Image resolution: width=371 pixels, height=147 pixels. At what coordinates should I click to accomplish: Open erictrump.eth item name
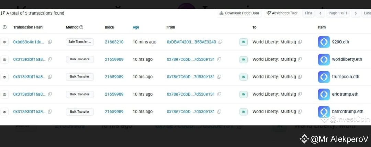[345, 94]
